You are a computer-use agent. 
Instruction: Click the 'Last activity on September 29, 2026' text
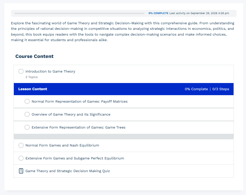pyautogui.click(x=199, y=13)
